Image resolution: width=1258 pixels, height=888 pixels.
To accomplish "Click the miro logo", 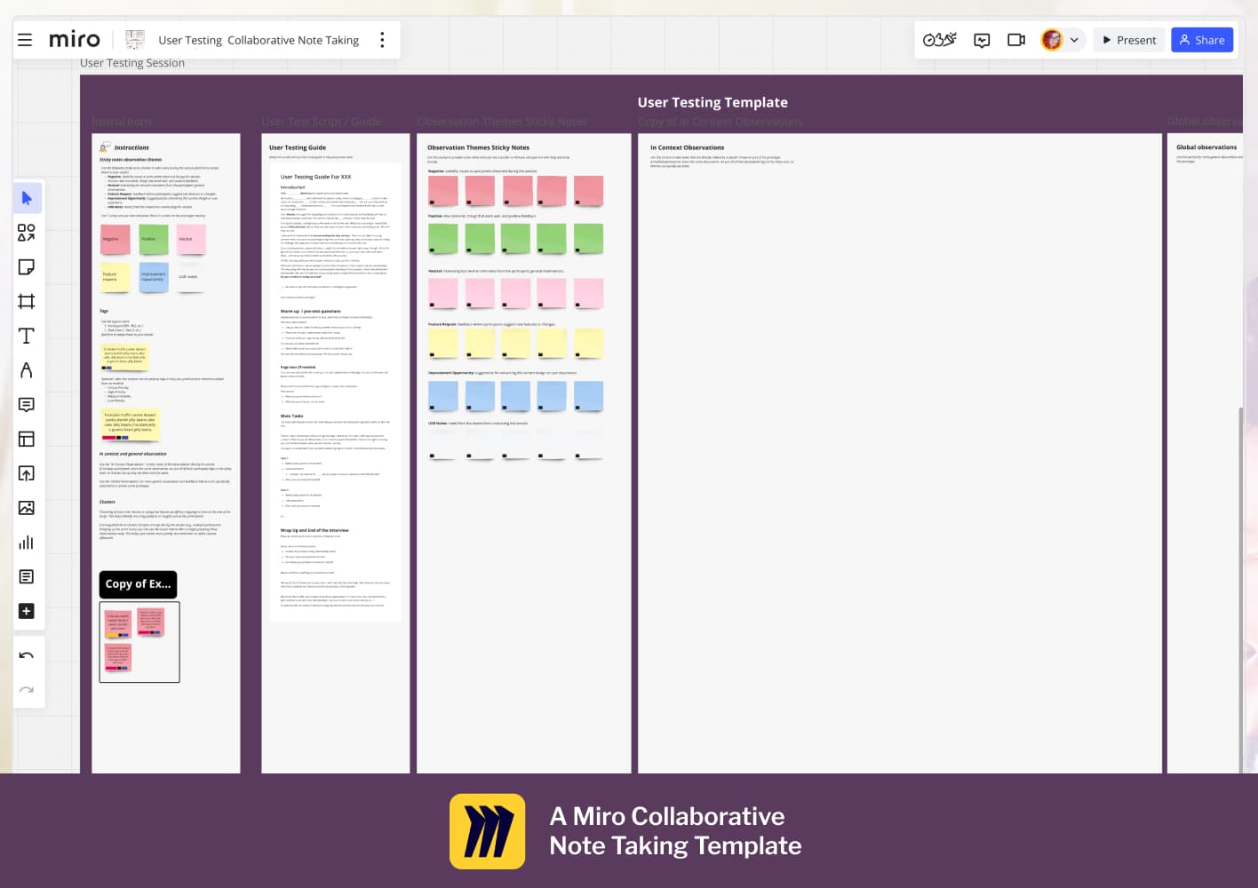I will (75, 39).
